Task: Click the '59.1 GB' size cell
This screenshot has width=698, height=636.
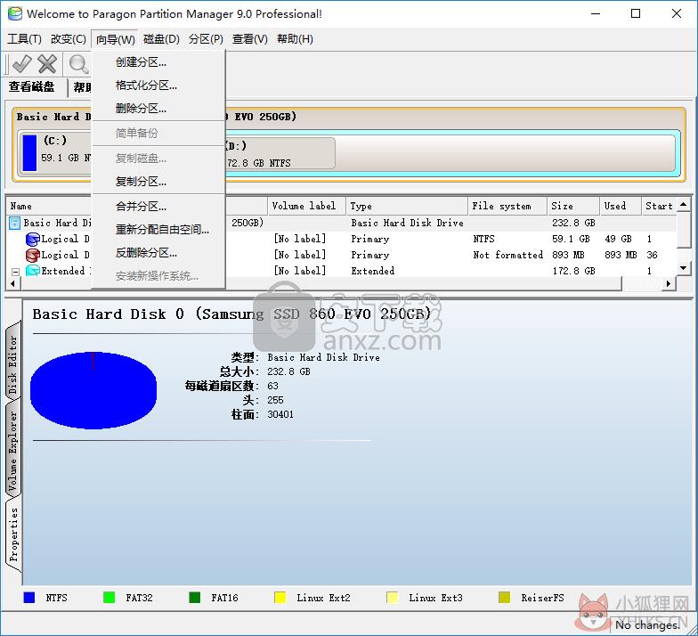Action: point(571,239)
